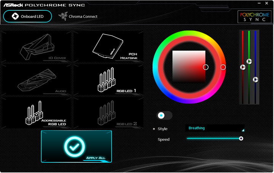The height and width of the screenshot is (173, 274).
Task: Select the Addressable RGB LED header
Action: pyautogui.click(x=37, y=113)
